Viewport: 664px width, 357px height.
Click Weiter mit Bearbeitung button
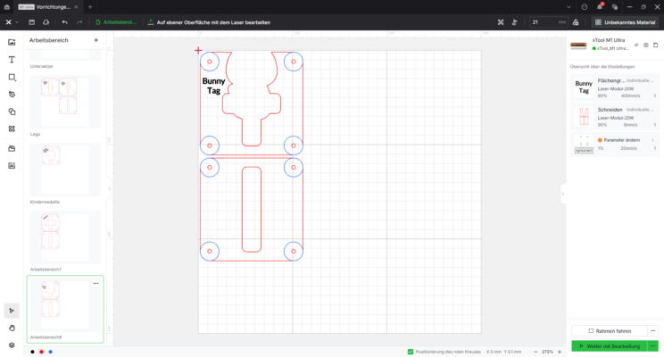pos(610,346)
